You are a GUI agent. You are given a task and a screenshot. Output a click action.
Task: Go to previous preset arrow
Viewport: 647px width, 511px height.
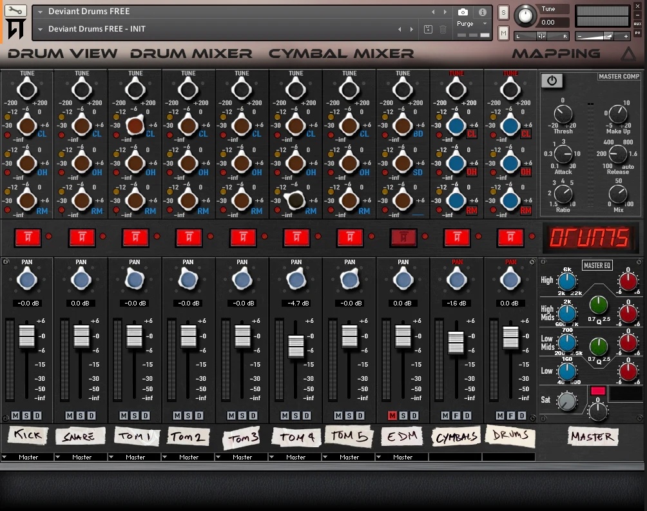pos(400,29)
